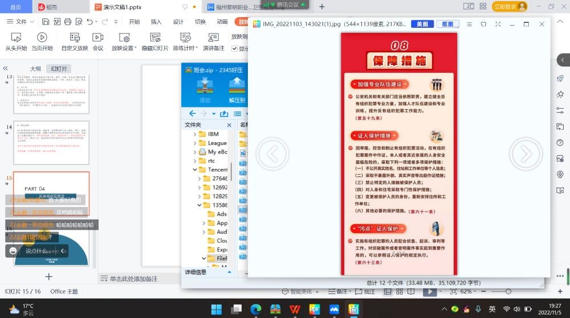Show previous image with left arrow
The height and width of the screenshot is (318, 570).
[272, 154]
